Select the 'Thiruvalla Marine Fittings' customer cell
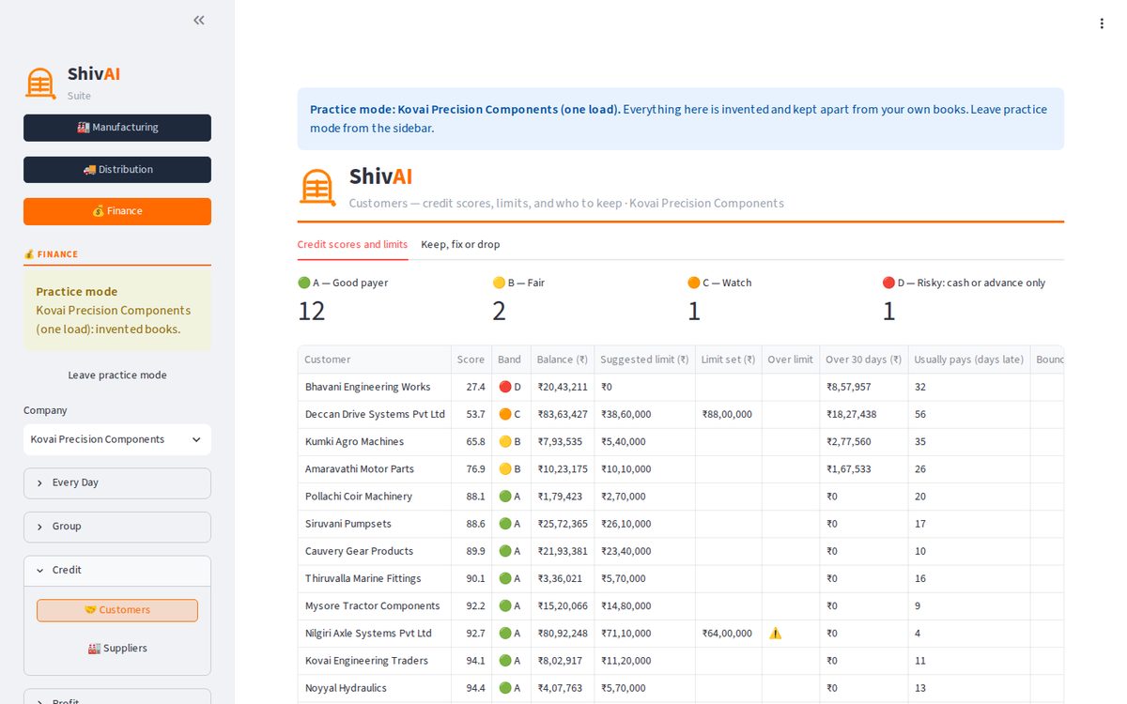Screen dimensions: 1127x704 375,578
